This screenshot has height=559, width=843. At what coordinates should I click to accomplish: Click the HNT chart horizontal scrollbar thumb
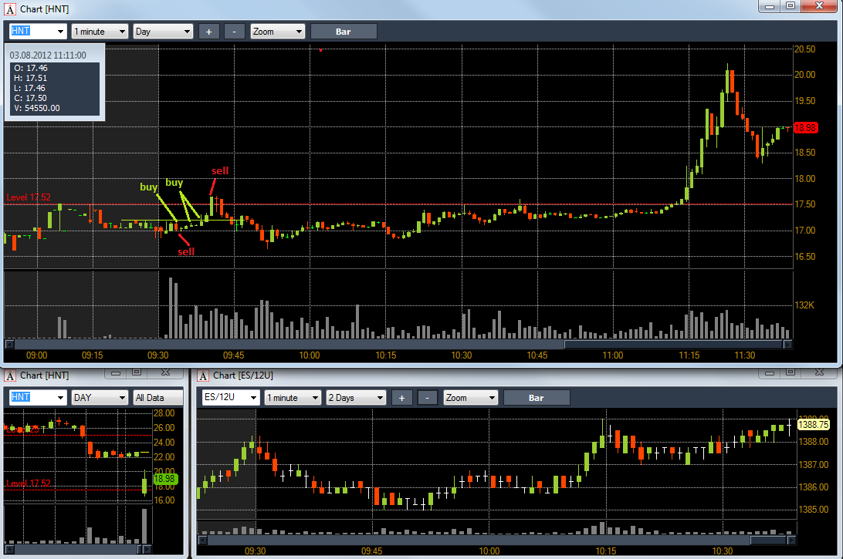click(x=674, y=344)
